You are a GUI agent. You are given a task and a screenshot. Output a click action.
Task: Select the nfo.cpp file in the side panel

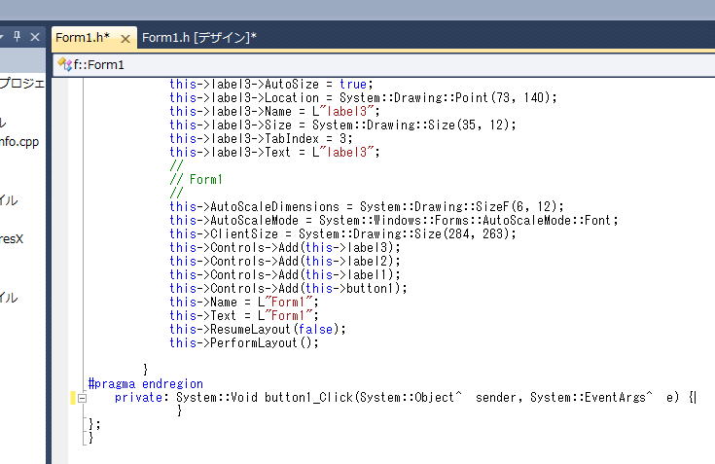19,141
